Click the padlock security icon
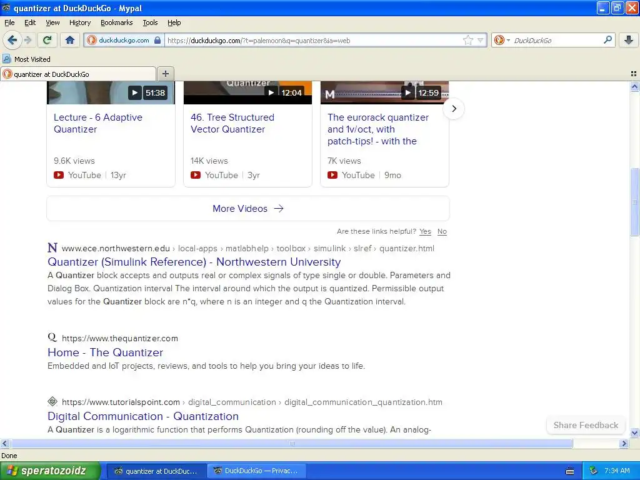This screenshot has width=640, height=480. click(157, 40)
